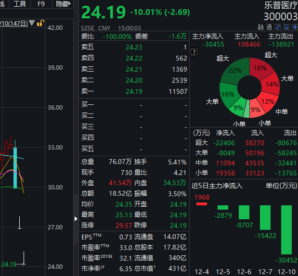The width and height of the screenshot is (298, 276).
Task: Click the 通 stock connect indicator
Action: (x=269, y=27)
